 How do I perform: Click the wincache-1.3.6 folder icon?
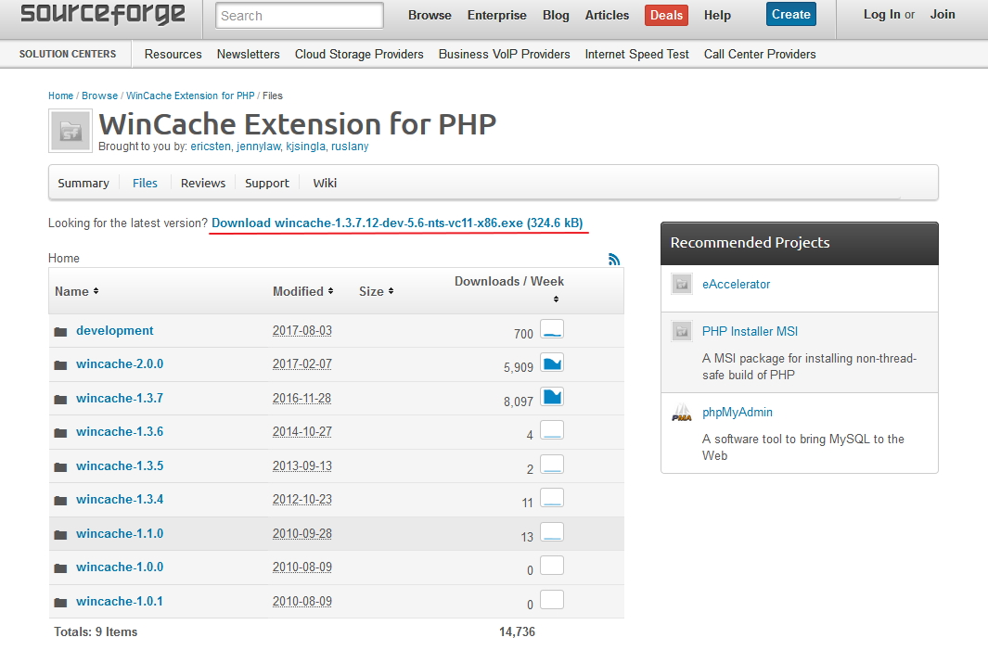[x=60, y=432]
